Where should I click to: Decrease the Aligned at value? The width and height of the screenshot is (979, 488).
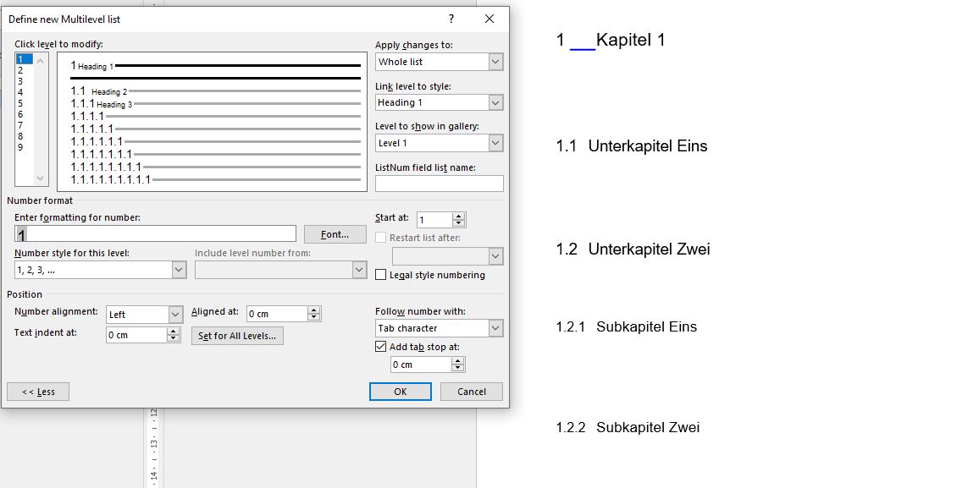point(314,317)
